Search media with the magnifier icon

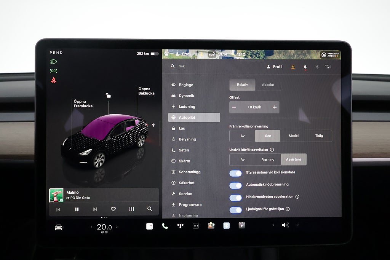(150, 209)
